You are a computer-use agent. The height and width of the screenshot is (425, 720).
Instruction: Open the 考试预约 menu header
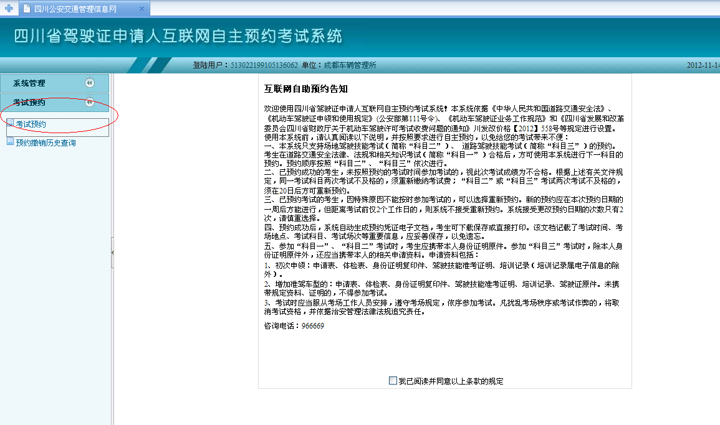pos(55,102)
